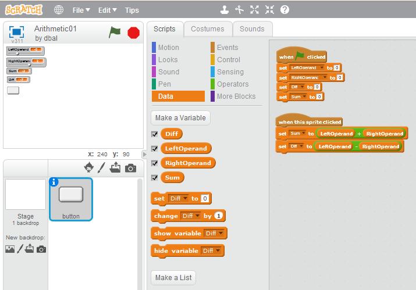Click the Make a List button
Screen dimensions: 416x290
click(173, 278)
